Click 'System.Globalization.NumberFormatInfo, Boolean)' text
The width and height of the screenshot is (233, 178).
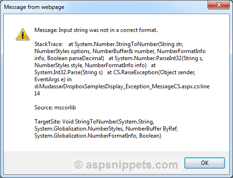(x=98, y=136)
